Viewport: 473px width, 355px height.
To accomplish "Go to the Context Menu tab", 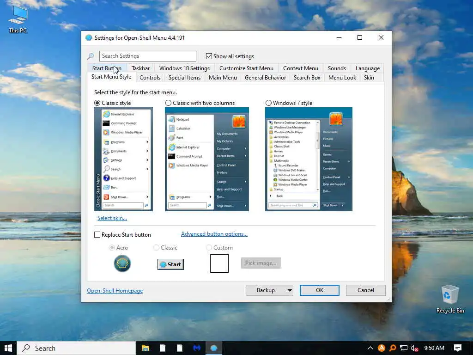I will 300,68.
